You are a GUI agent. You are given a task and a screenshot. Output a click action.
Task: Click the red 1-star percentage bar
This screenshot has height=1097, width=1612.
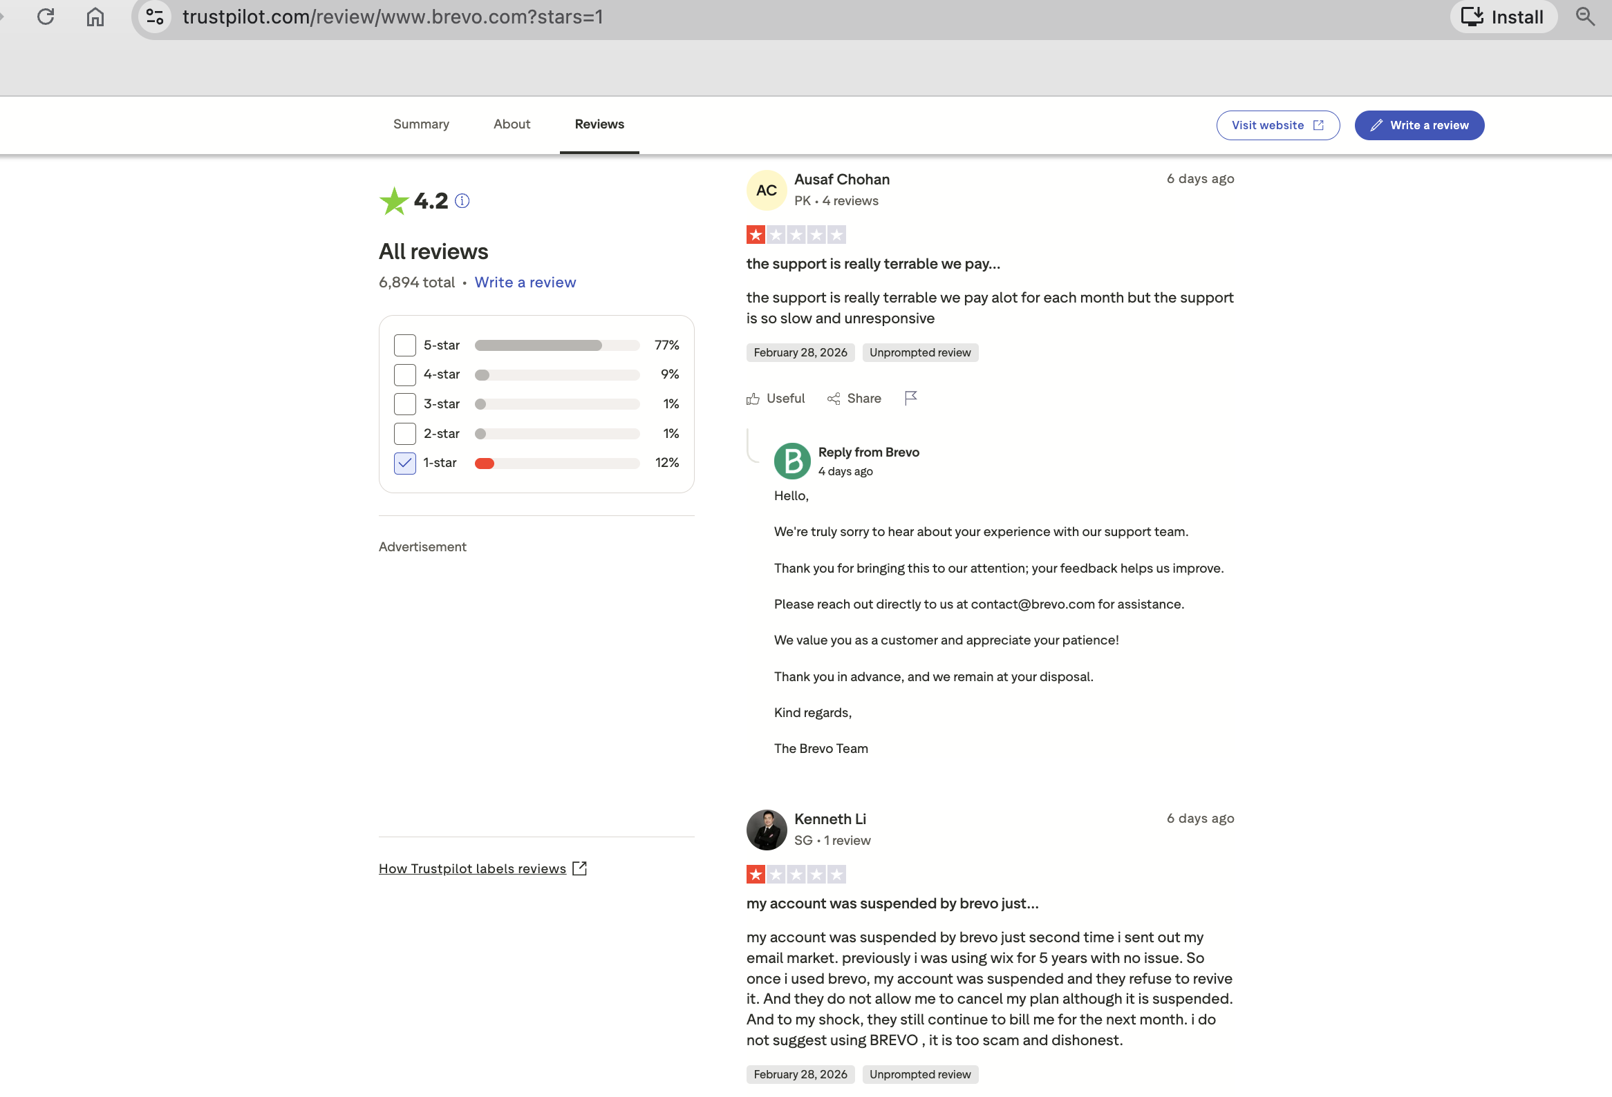(x=485, y=463)
